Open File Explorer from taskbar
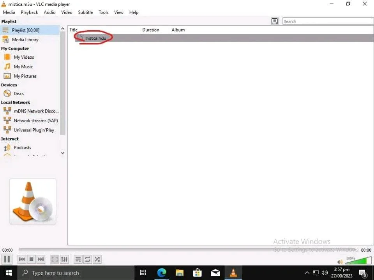 click(179, 273)
